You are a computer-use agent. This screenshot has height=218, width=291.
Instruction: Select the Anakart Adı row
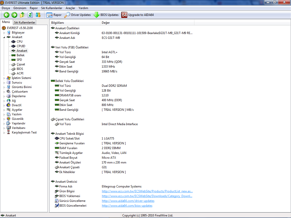tap(122, 38)
